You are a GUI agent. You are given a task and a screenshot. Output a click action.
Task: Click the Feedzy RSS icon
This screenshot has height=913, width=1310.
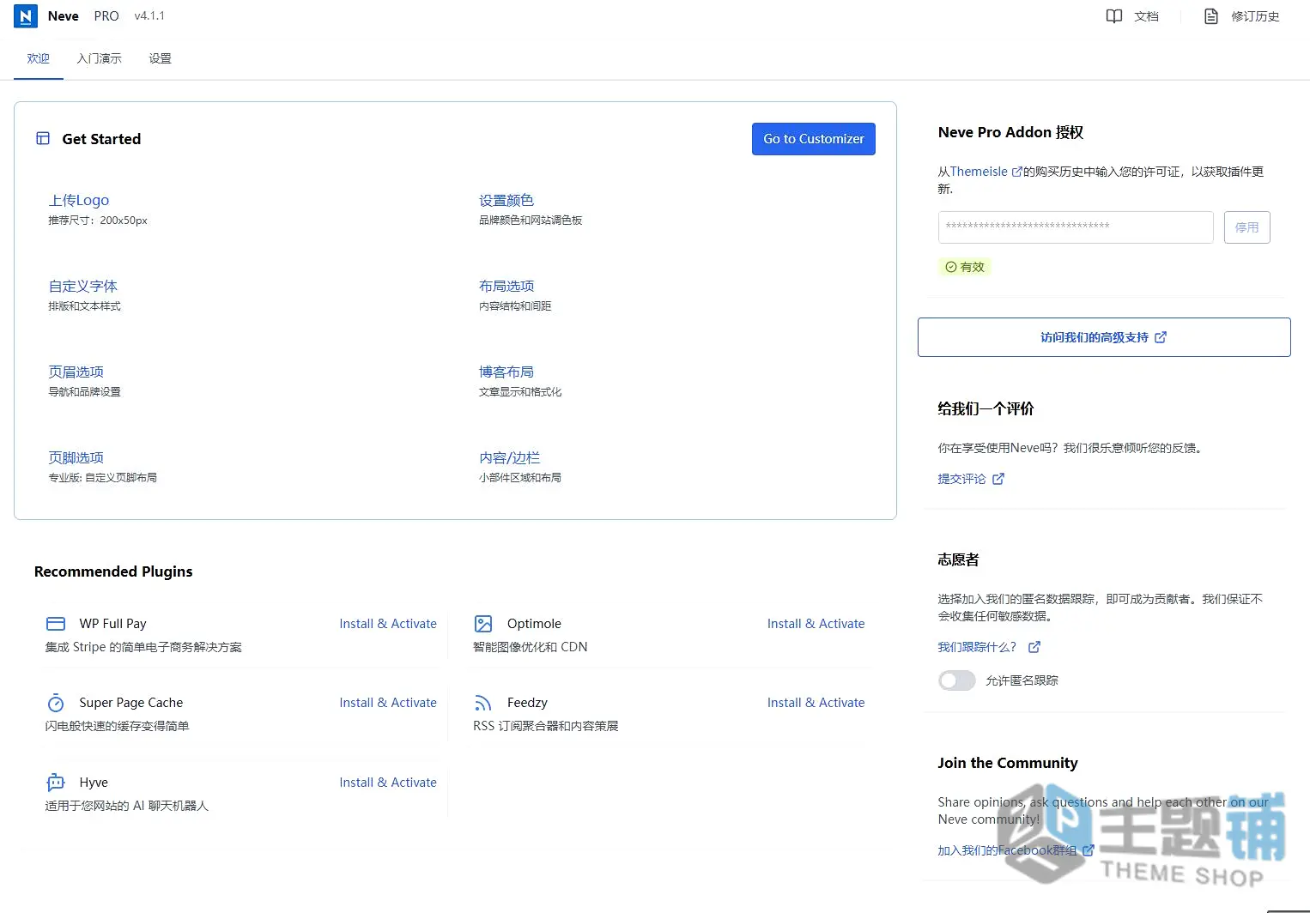483,703
